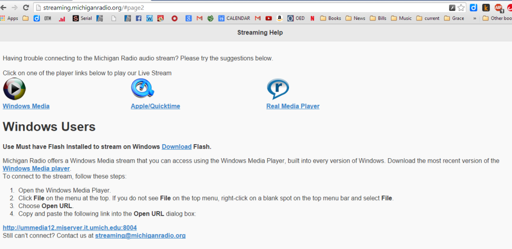
Task: Open the blank page bookmark icon
Action: point(113,18)
